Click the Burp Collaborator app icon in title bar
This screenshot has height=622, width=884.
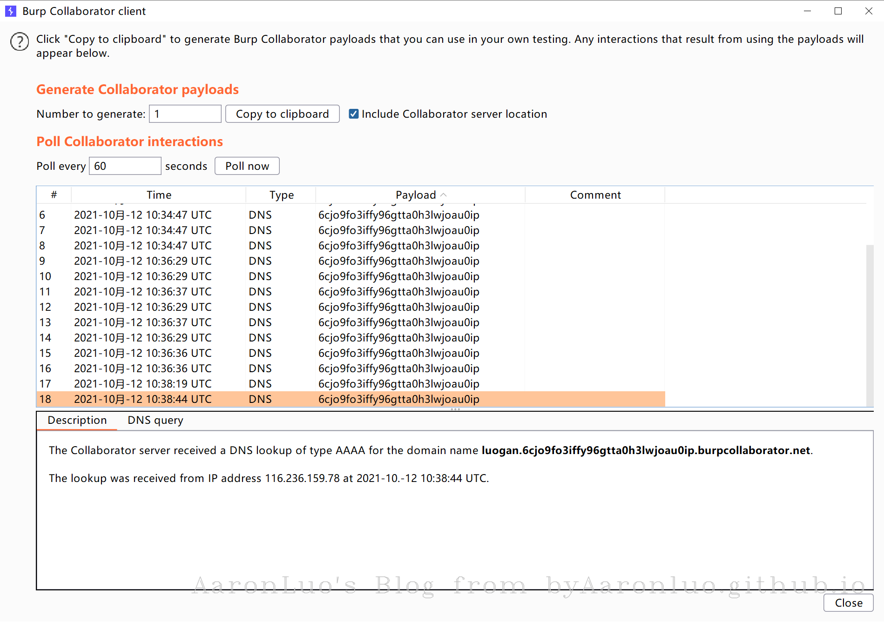(x=11, y=11)
